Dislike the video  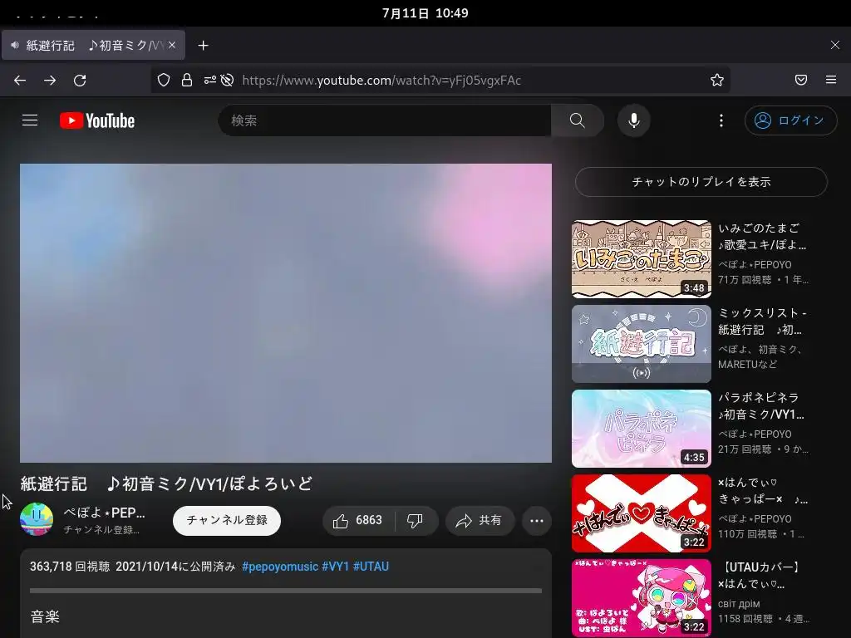416,521
